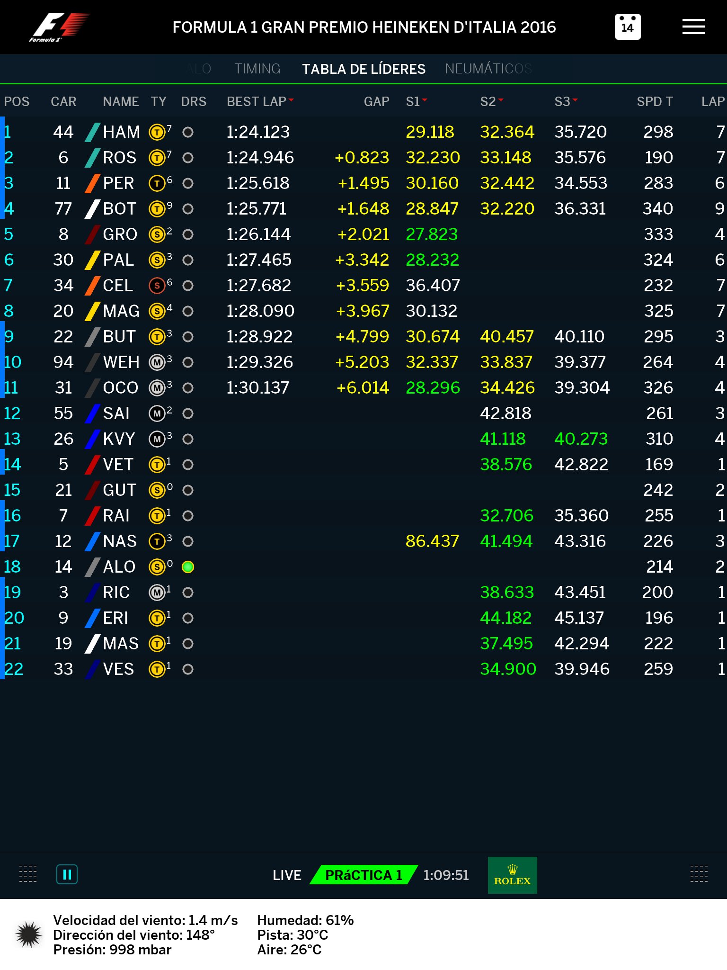Sort by S2 sector column

coord(491,101)
